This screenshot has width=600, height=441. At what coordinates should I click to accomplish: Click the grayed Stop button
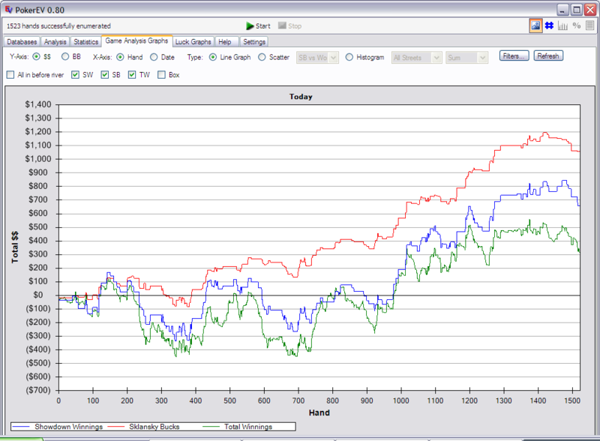(290, 25)
